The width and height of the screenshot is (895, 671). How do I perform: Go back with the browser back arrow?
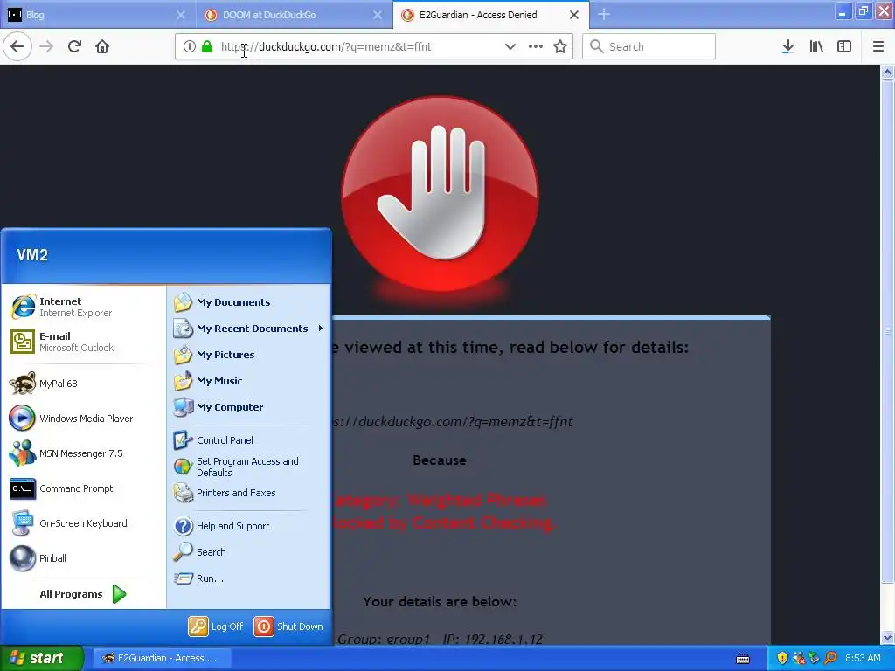click(17, 46)
